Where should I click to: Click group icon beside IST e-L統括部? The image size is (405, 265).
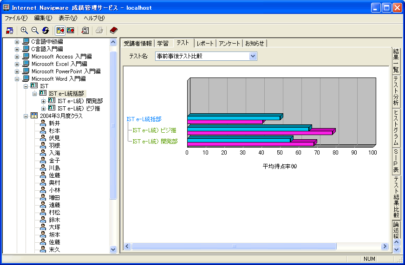[43, 93]
